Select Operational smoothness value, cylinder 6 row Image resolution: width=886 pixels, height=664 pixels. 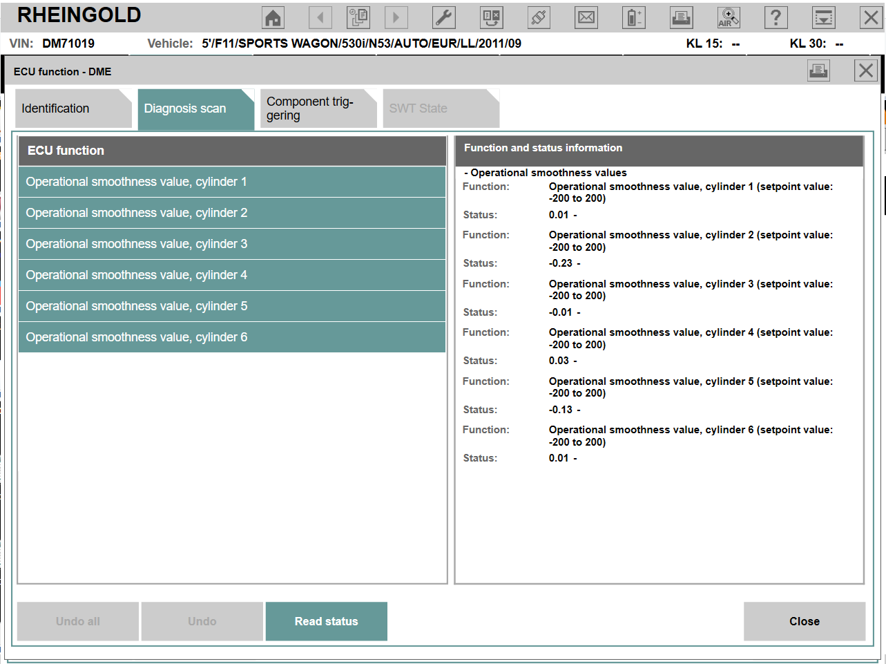tap(232, 337)
